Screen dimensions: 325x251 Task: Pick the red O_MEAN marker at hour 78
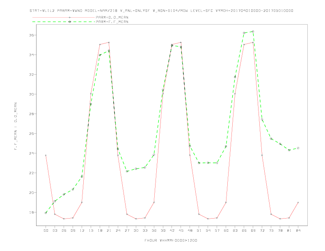pos(280,219)
